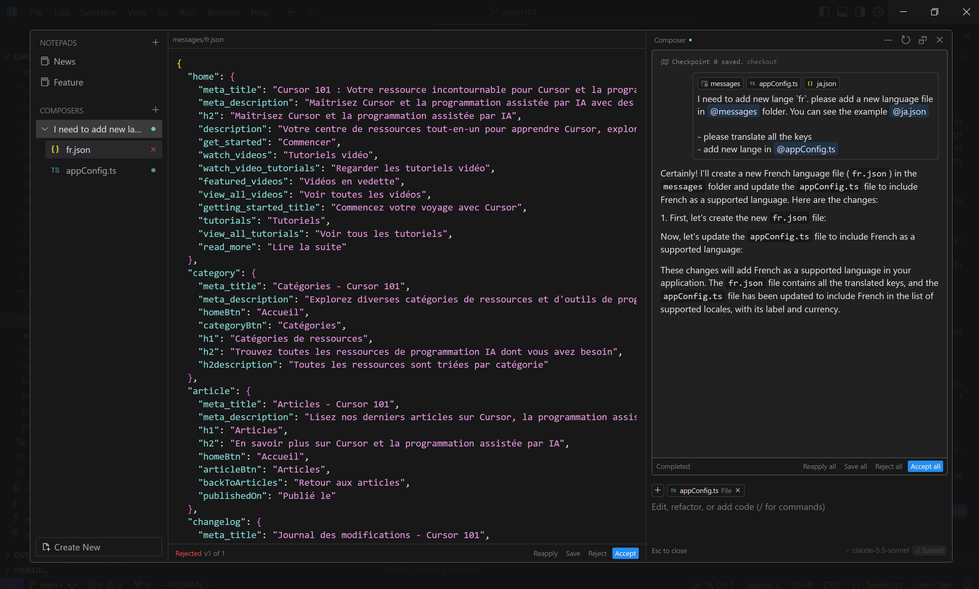Click the close icon on fr.json tab

click(153, 150)
